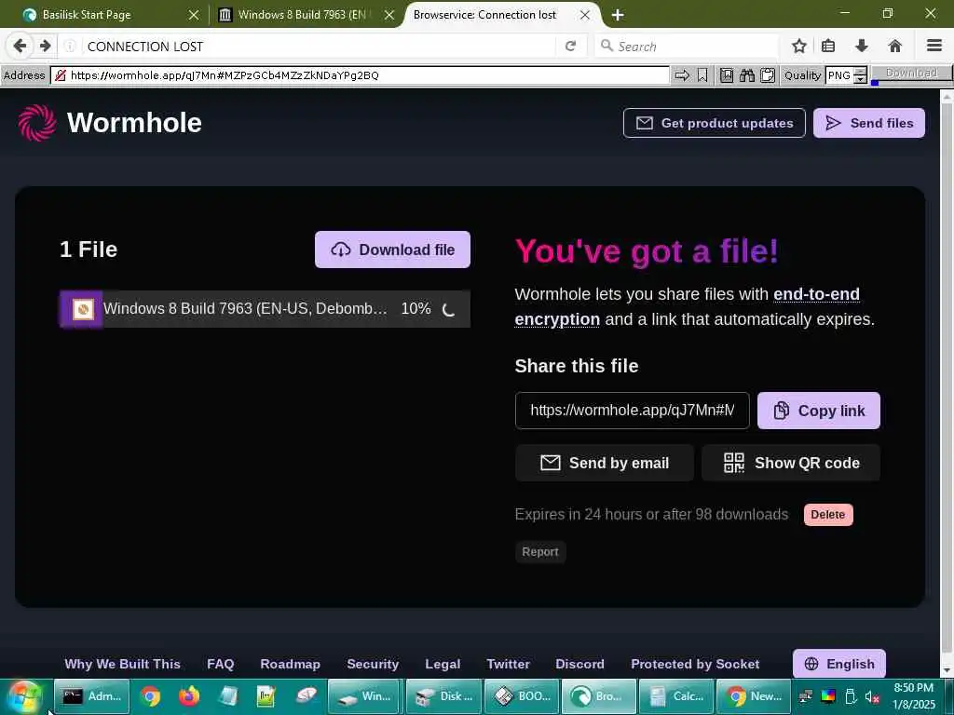This screenshot has width=954, height=715.
Task: Open the Roadmap footer link
Action: point(291,664)
